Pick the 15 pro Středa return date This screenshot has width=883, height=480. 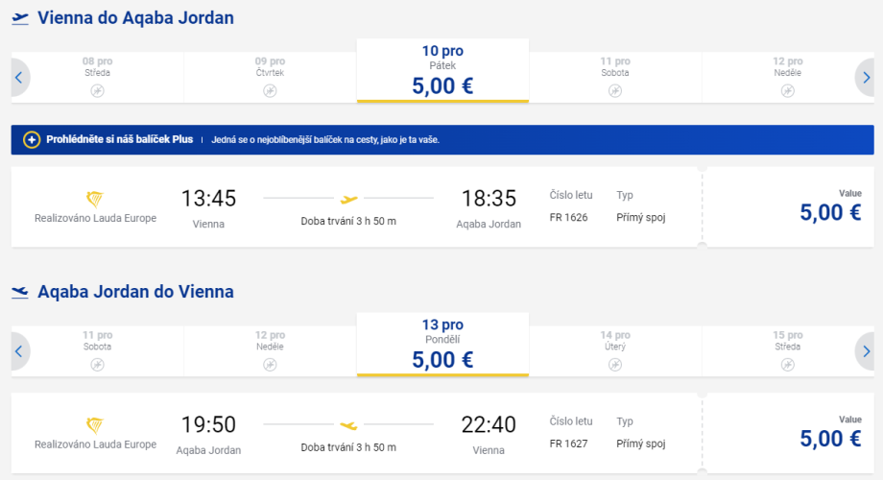click(787, 346)
